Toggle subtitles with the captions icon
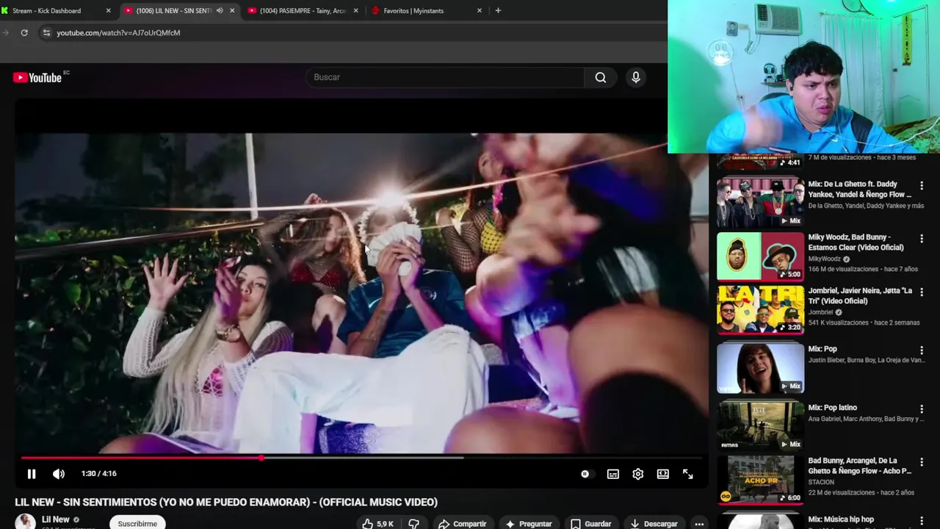The height and width of the screenshot is (529, 940). 613,474
